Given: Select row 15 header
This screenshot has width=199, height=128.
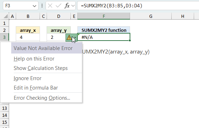Looking at the screenshot, I should [x=5, y=122].
